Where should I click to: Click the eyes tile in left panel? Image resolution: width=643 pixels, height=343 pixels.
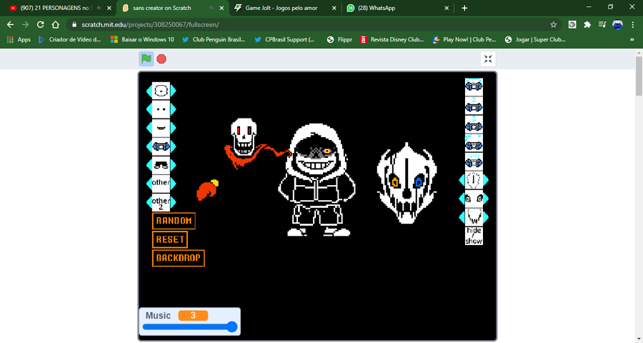tap(161, 109)
